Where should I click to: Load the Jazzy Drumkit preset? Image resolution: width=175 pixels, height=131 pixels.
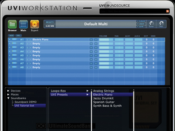[x=103, y=98]
